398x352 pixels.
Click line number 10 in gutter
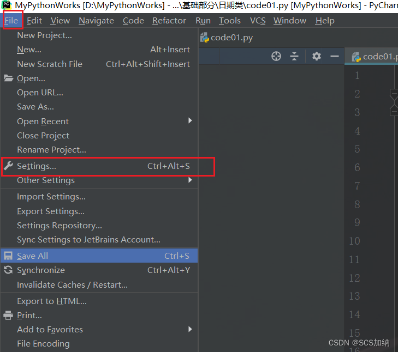click(354, 241)
